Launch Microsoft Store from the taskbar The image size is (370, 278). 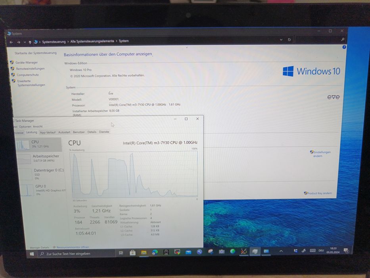click(x=132, y=253)
